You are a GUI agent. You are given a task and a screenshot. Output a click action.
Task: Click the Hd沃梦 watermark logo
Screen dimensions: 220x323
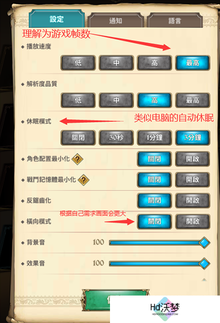click(165, 309)
